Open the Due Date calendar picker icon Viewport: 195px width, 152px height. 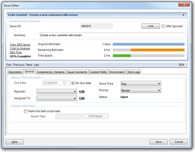[x=65, y=83]
